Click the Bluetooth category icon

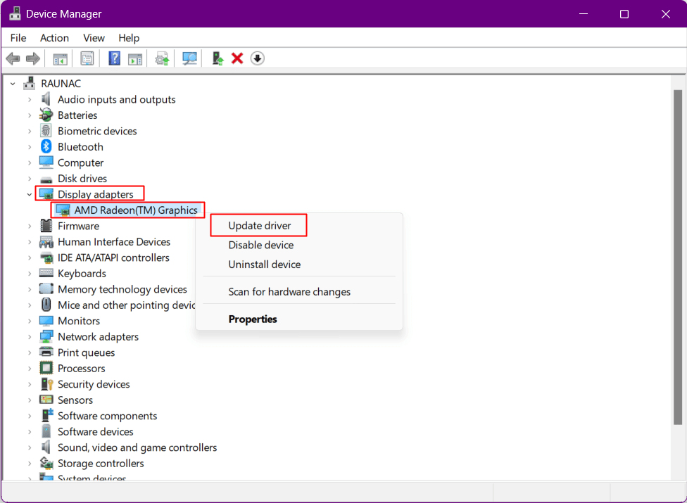(x=46, y=146)
